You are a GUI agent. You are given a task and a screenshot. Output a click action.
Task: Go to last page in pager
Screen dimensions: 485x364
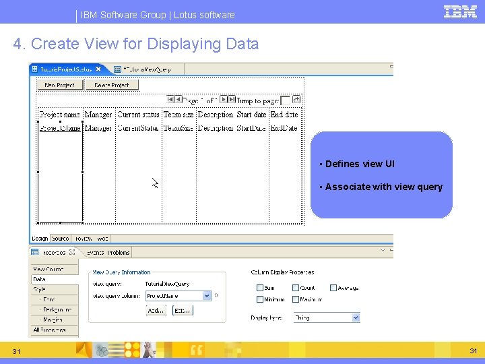(231, 99)
